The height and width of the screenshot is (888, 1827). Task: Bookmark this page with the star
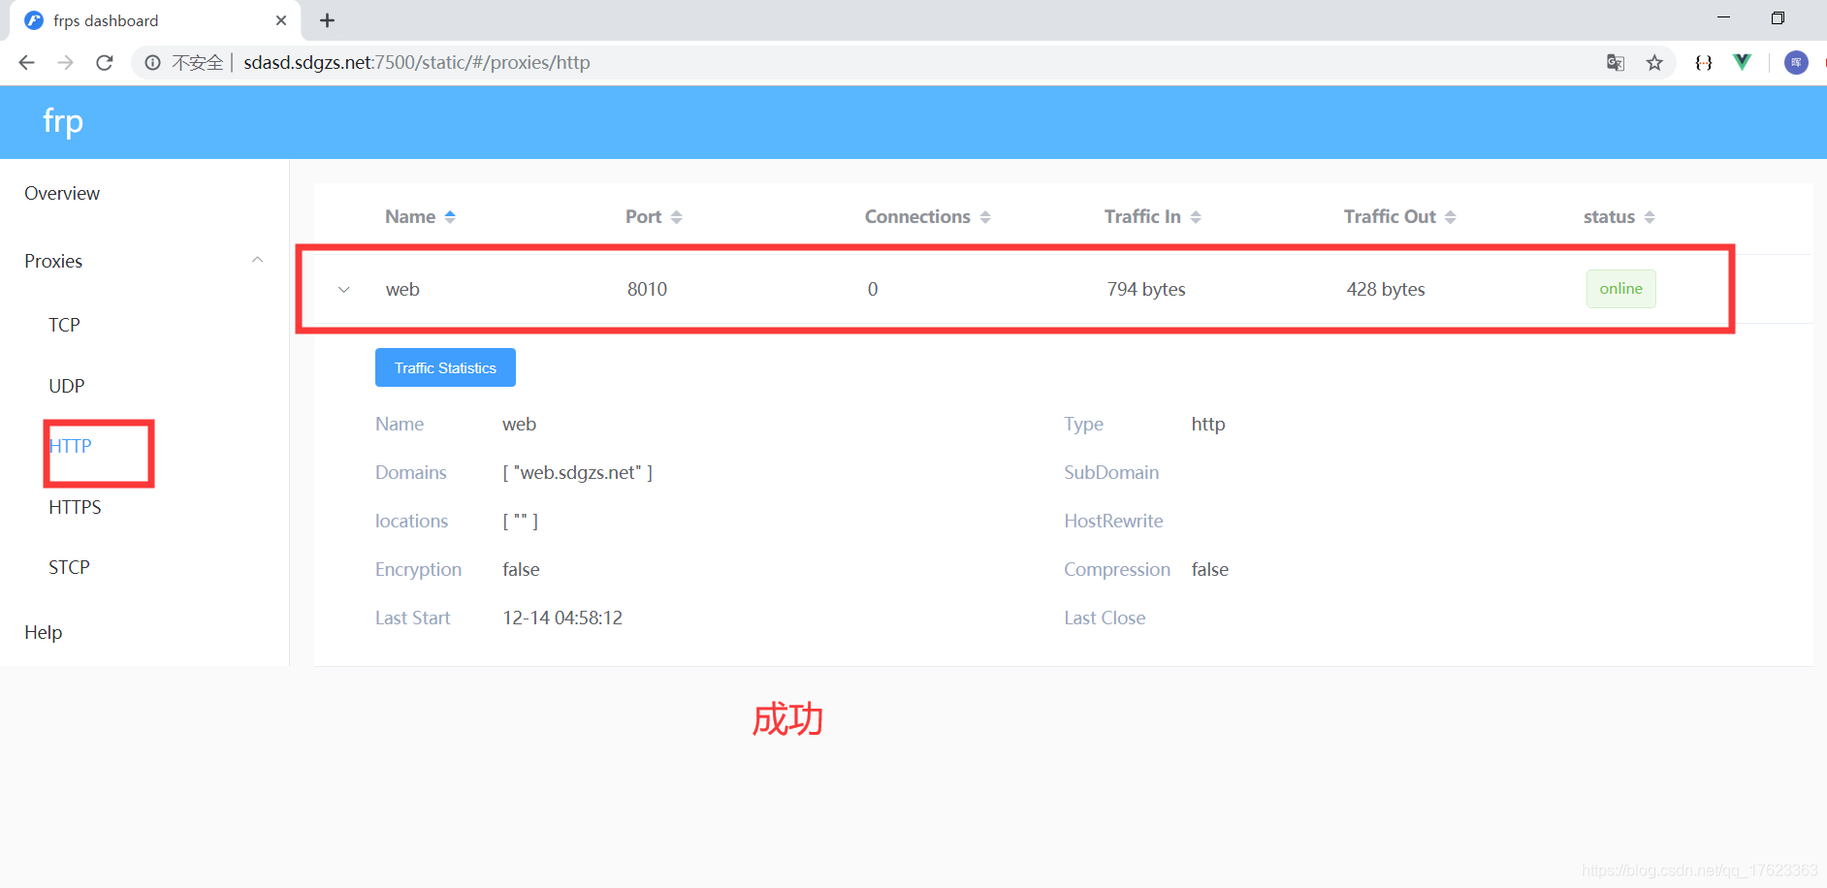click(x=1654, y=63)
